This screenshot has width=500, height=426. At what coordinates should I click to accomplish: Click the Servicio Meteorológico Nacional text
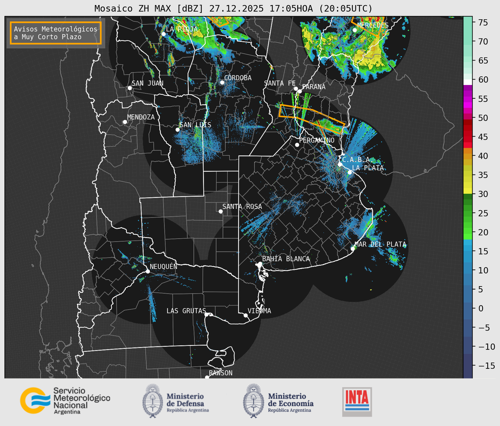[82, 401]
